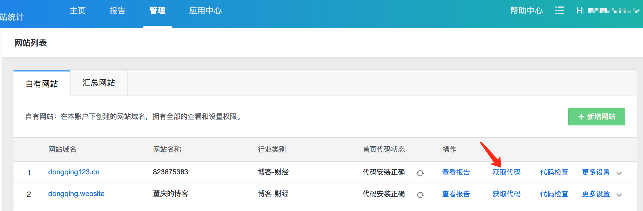Open the list menu icon in header
Image resolution: width=643 pixels, height=211 pixels.
[559, 11]
